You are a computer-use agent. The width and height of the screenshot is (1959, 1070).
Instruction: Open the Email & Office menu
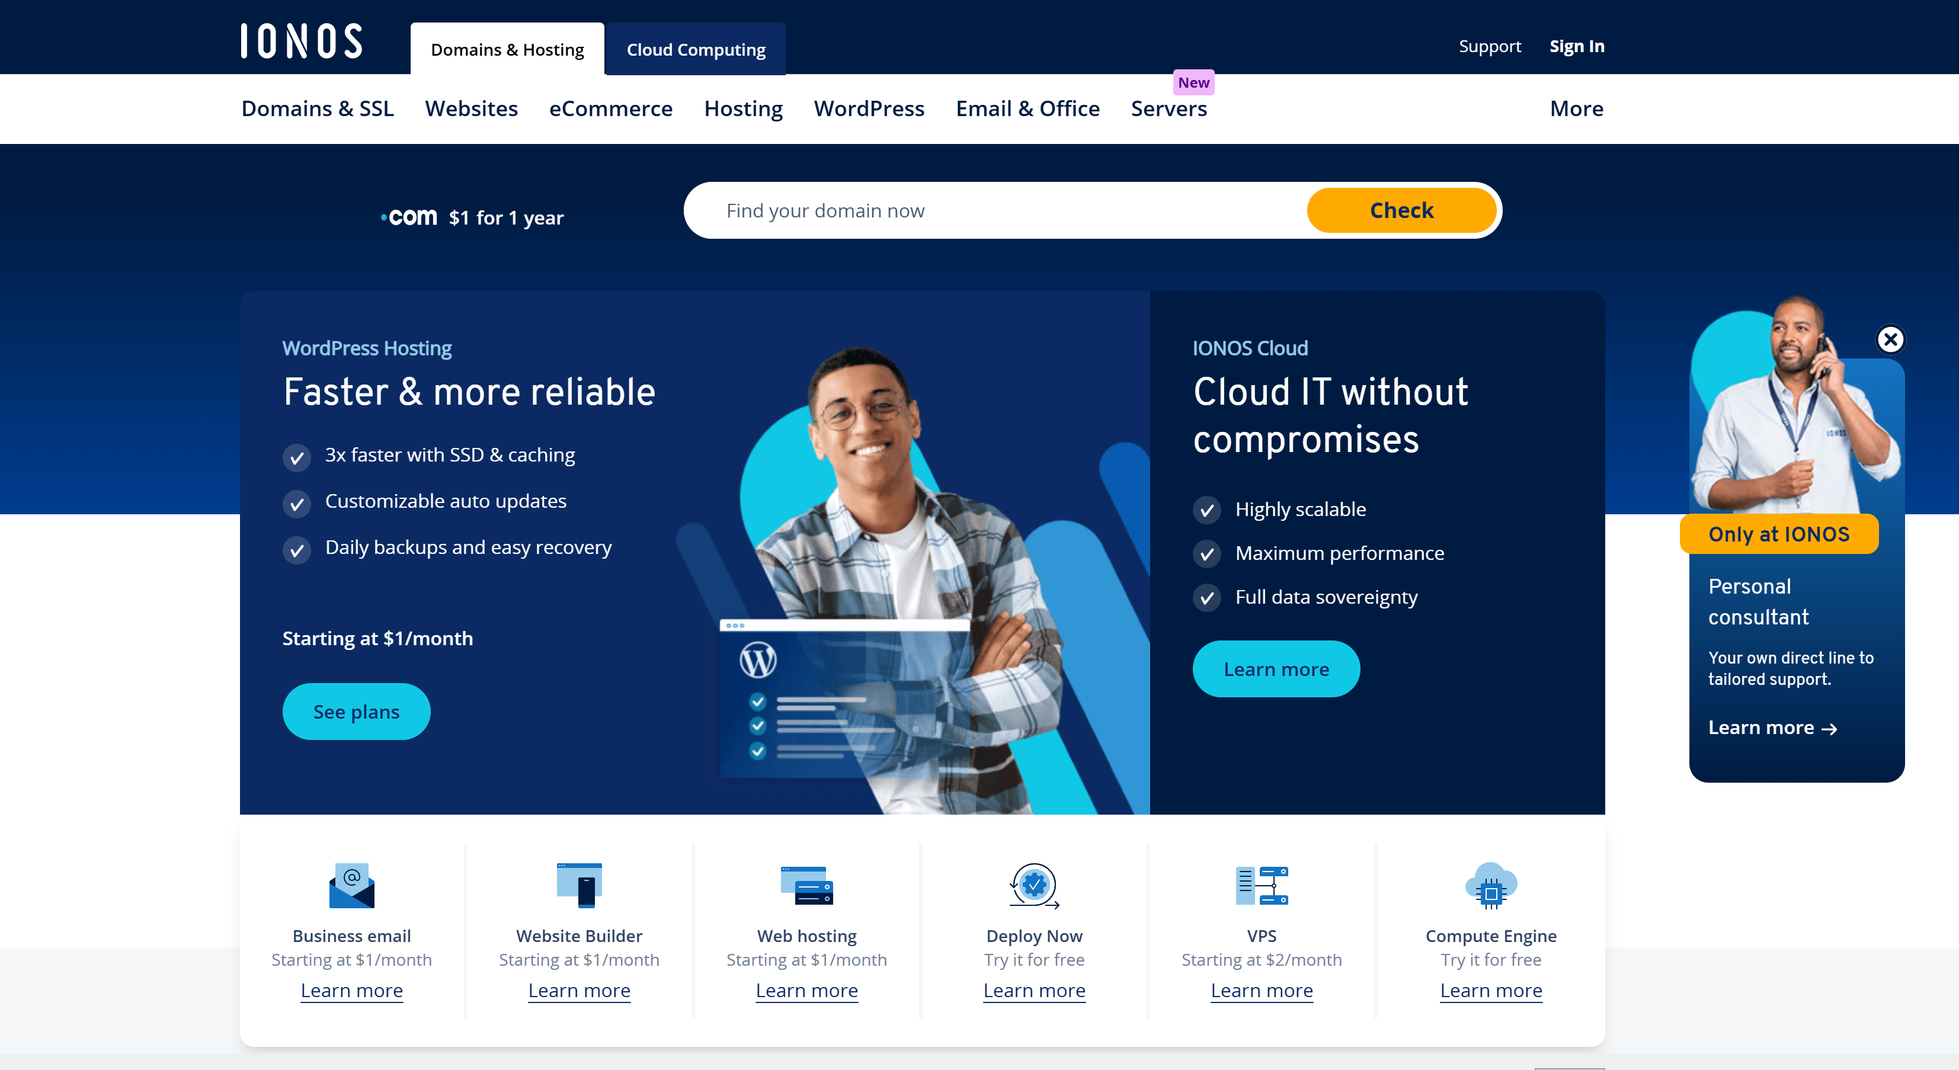(1027, 109)
